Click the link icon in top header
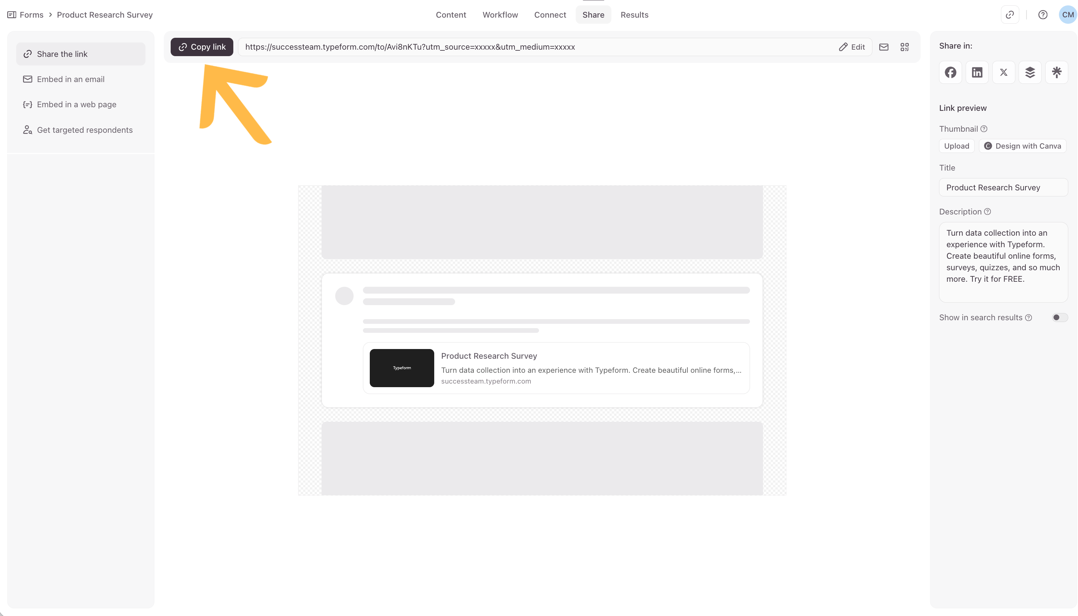The width and height of the screenshot is (1078, 616). [x=1010, y=15]
